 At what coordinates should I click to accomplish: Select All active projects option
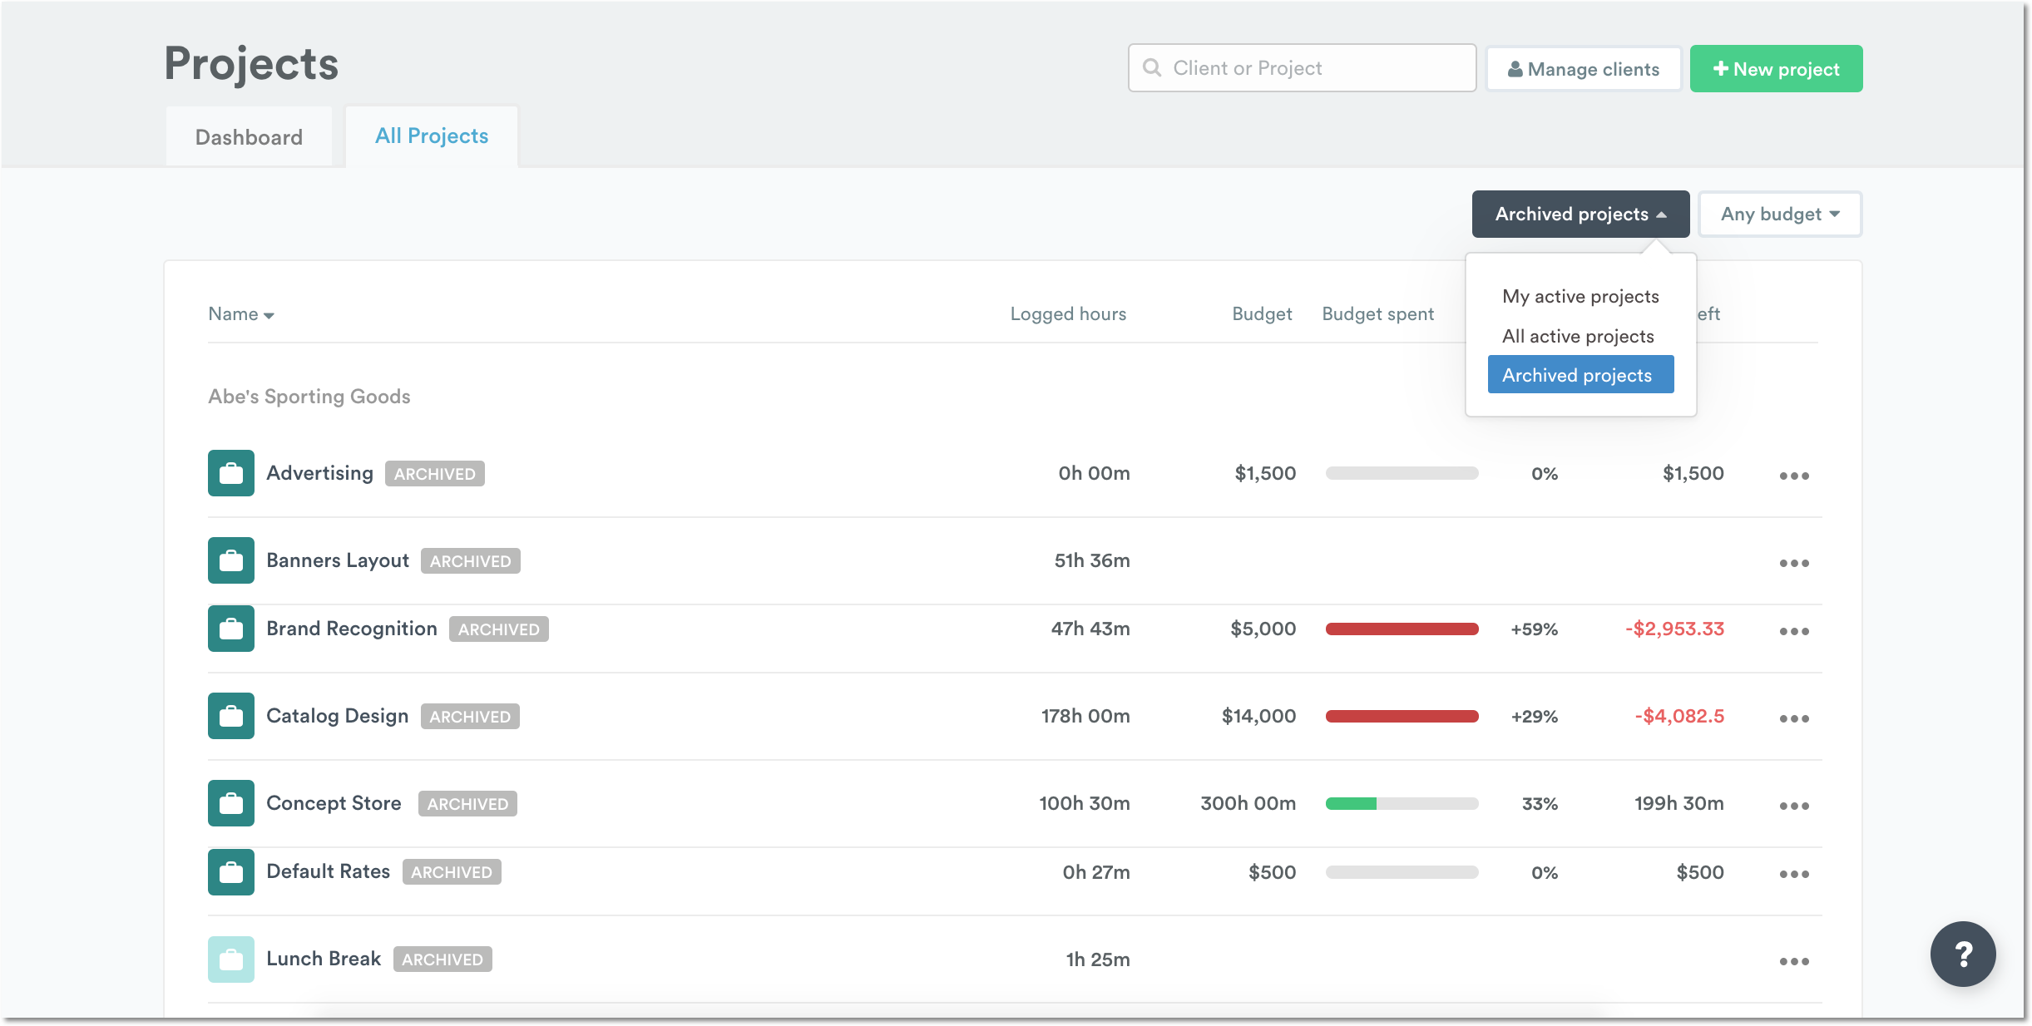pos(1578,335)
